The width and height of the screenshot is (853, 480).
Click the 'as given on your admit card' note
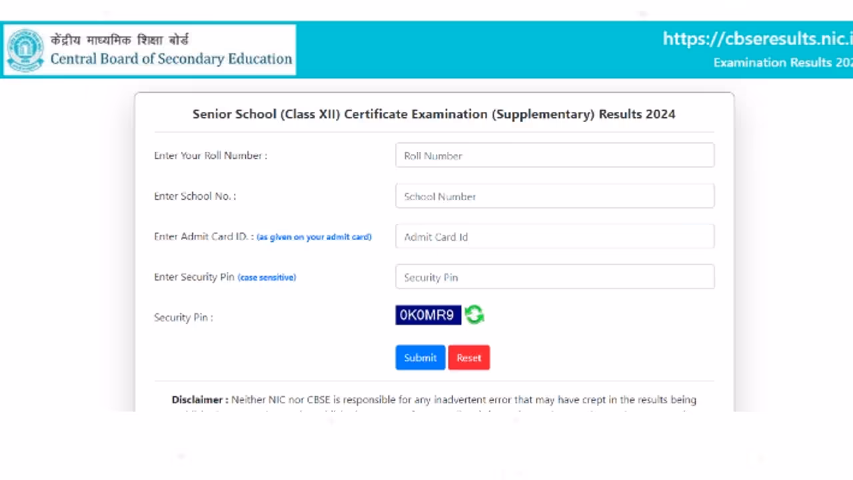coord(313,237)
